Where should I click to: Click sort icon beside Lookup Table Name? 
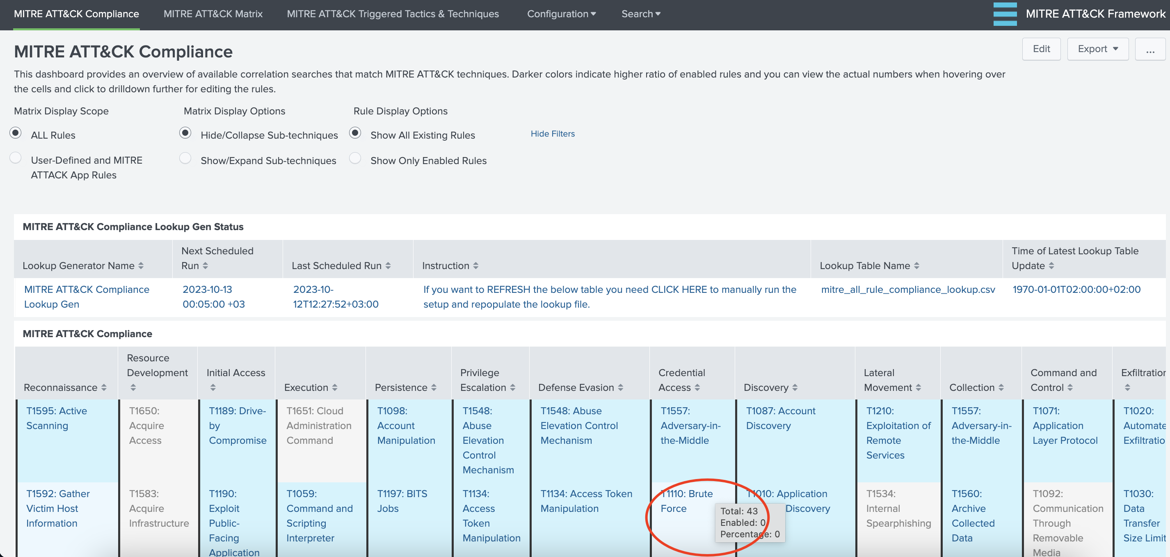916,266
